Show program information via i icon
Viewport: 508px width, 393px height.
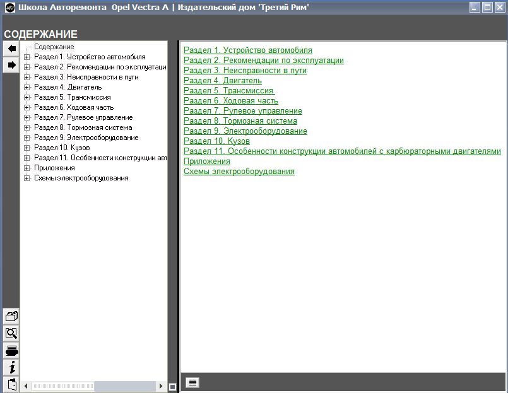coord(11,368)
